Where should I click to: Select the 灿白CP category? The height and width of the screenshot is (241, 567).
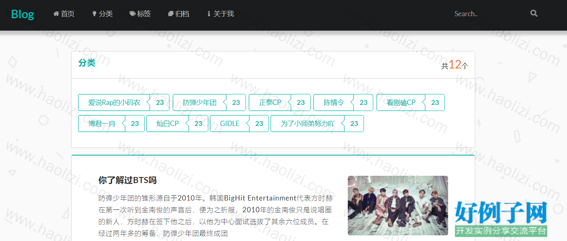(167, 124)
